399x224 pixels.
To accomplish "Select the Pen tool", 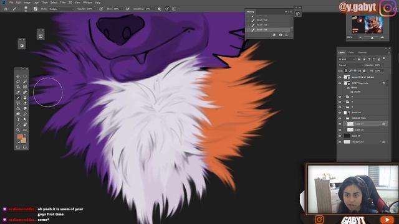I will click(25, 114).
